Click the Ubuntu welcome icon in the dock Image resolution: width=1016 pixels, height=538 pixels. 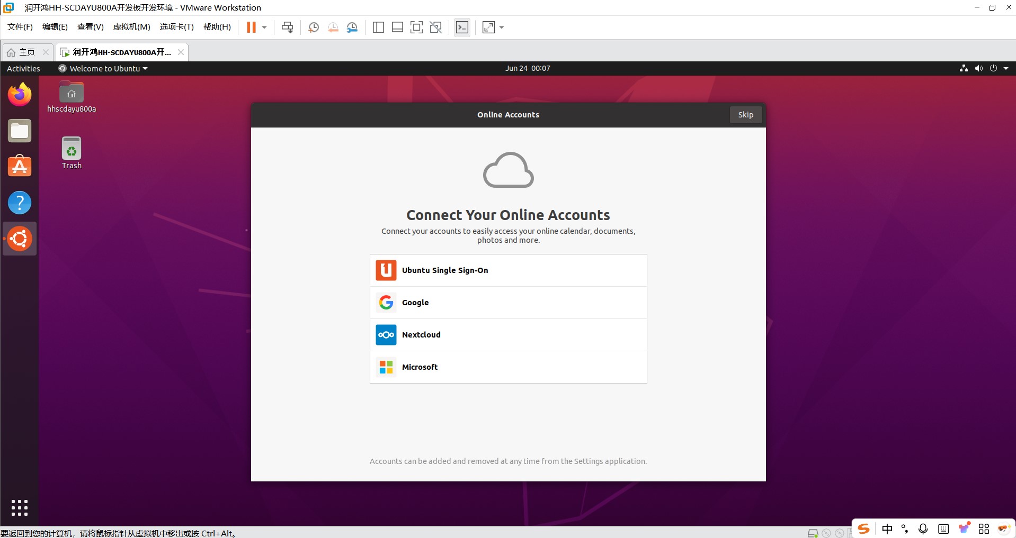pyautogui.click(x=20, y=239)
